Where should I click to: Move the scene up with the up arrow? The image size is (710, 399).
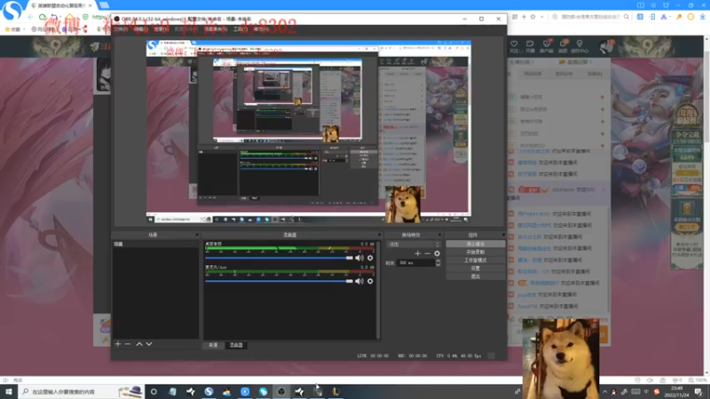[139, 344]
